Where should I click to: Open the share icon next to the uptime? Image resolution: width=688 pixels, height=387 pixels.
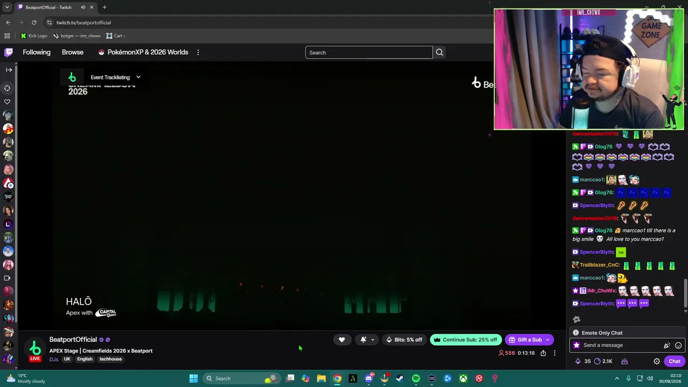(x=543, y=353)
